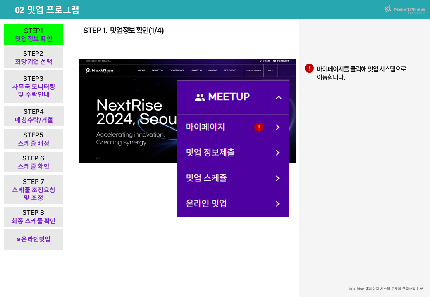
Task: Click AWARDS in the navigation bar
Action: click(x=213, y=71)
